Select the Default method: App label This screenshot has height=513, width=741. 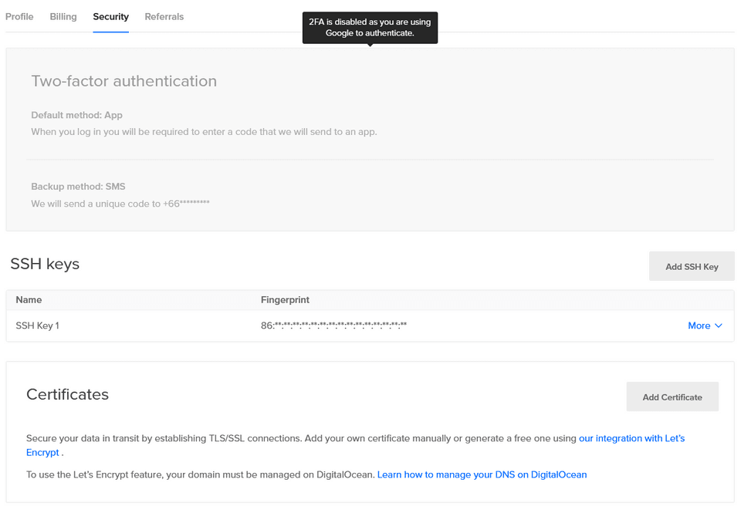pyautogui.click(x=76, y=115)
